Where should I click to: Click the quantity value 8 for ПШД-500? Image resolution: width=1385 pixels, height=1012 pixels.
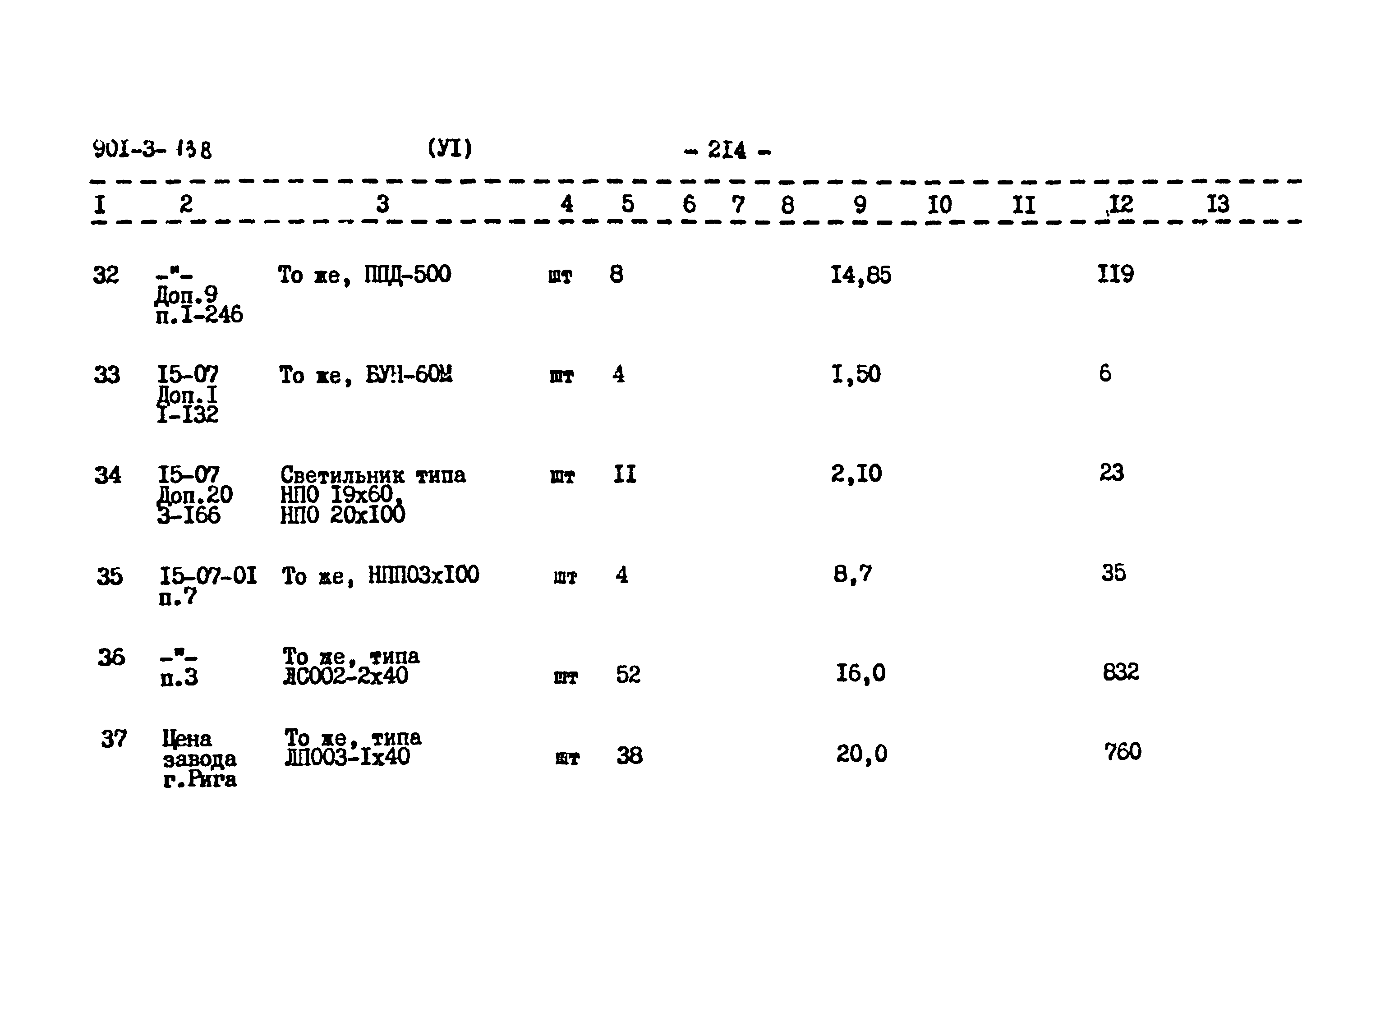(x=616, y=281)
